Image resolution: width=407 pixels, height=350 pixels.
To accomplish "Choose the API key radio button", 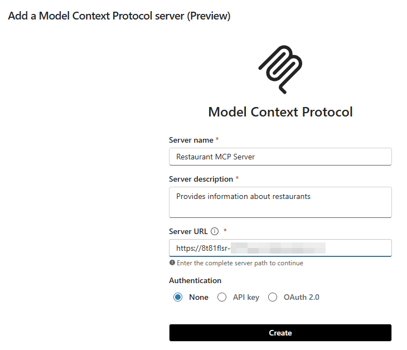I will (x=222, y=297).
